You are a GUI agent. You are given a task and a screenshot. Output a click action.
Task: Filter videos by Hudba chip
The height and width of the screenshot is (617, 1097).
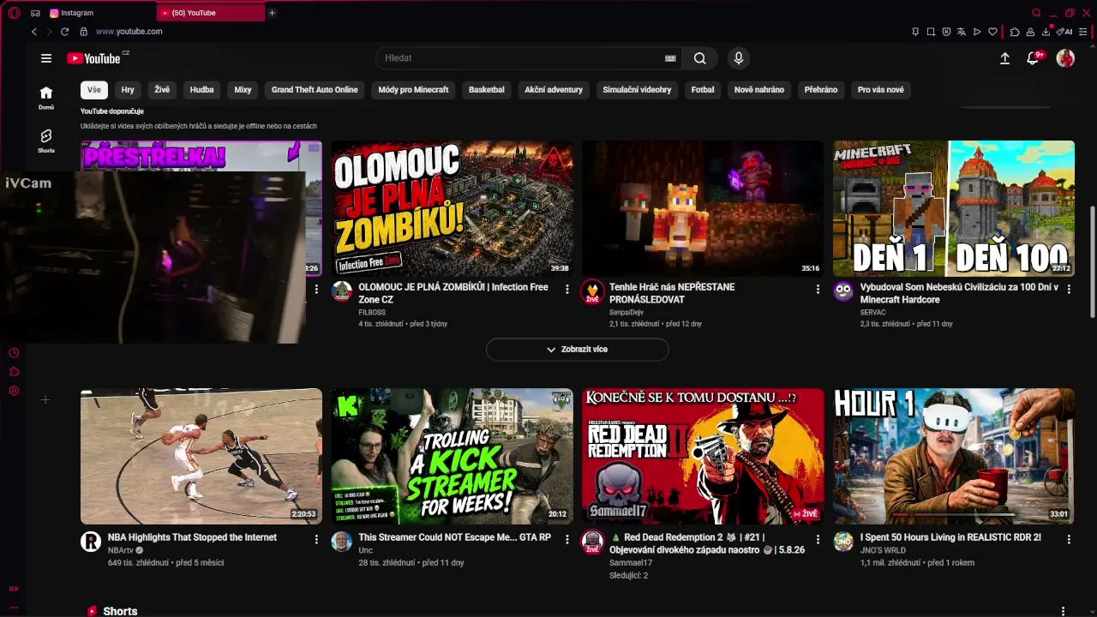tap(202, 90)
